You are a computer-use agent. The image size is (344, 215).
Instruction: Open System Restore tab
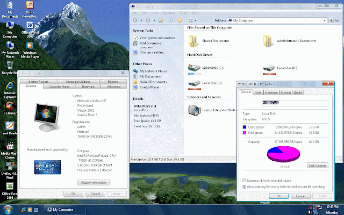coord(38,81)
